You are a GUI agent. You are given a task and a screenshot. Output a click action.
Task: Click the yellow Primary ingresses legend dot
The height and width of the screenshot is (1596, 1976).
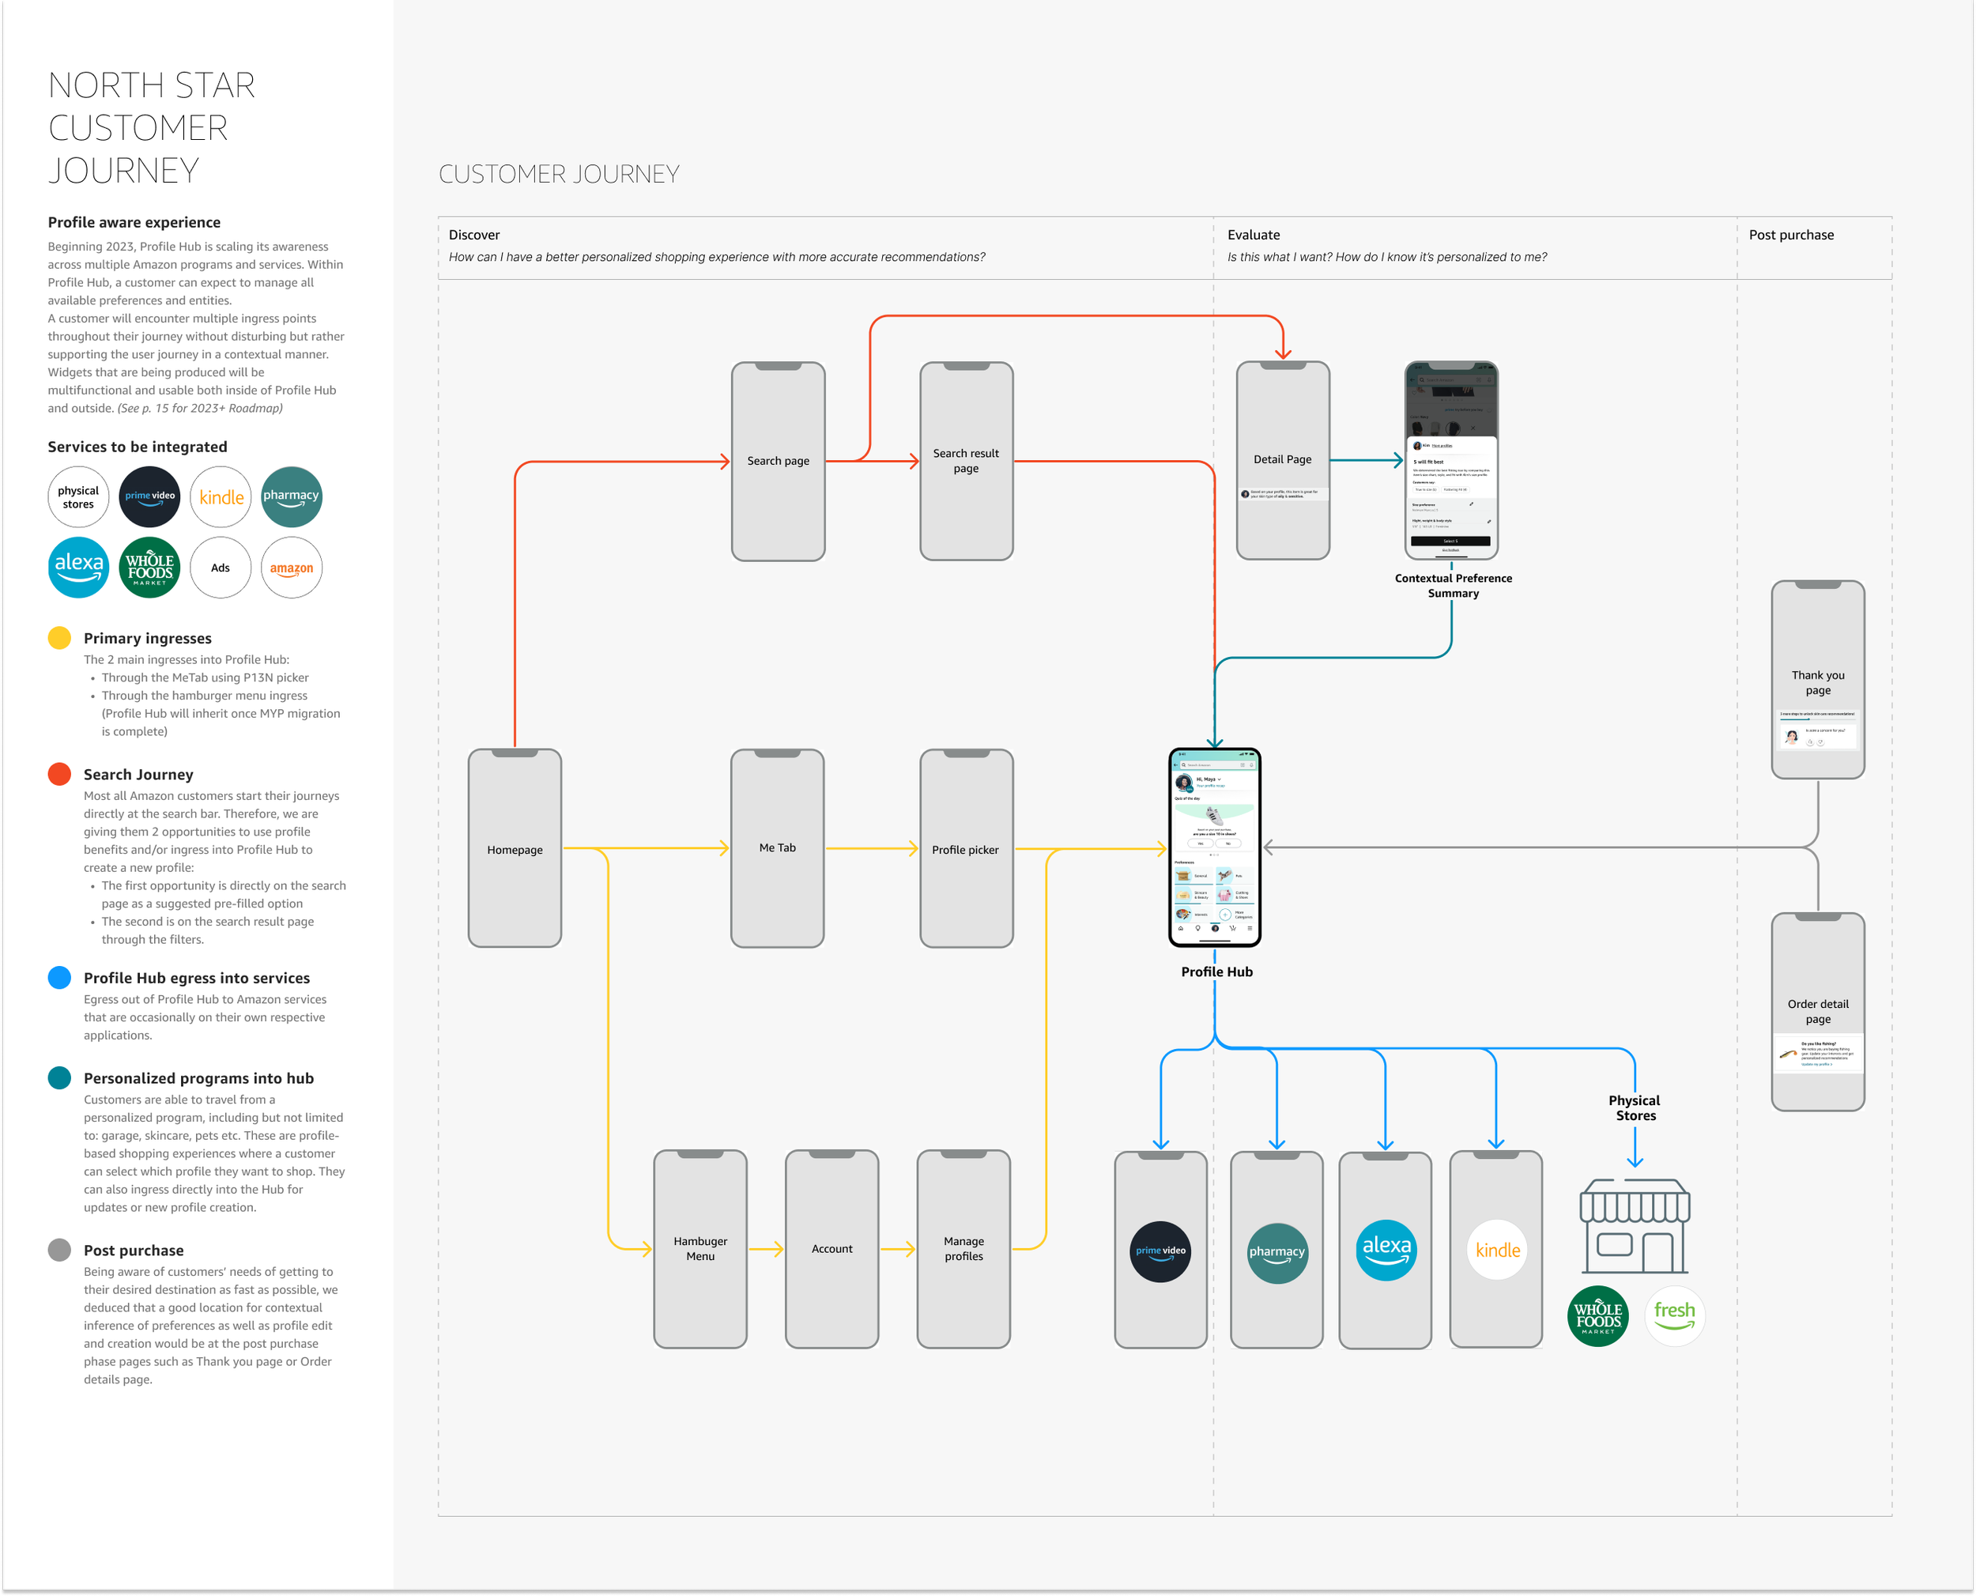[x=60, y=638]
